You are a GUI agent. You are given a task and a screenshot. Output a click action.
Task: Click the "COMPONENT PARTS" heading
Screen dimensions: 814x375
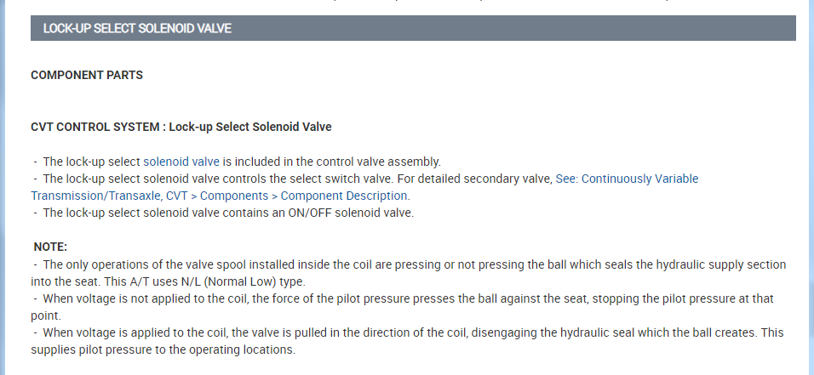pos(87,75)
